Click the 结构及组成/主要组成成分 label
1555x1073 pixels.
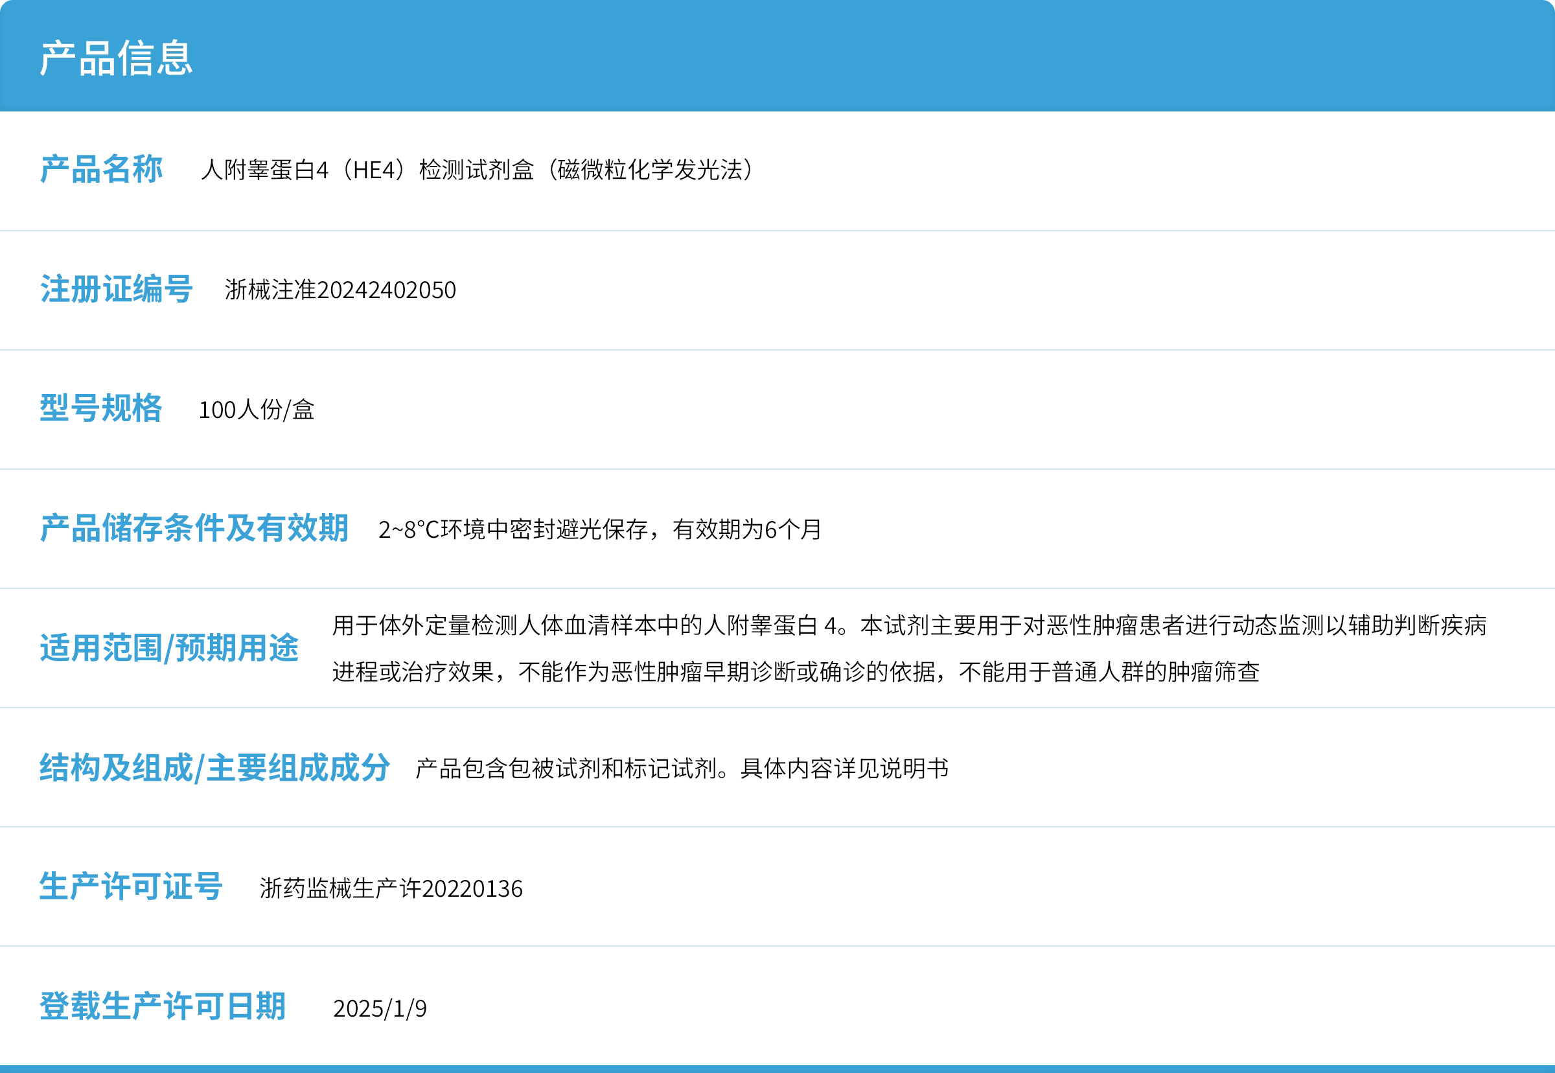(214, 768)
